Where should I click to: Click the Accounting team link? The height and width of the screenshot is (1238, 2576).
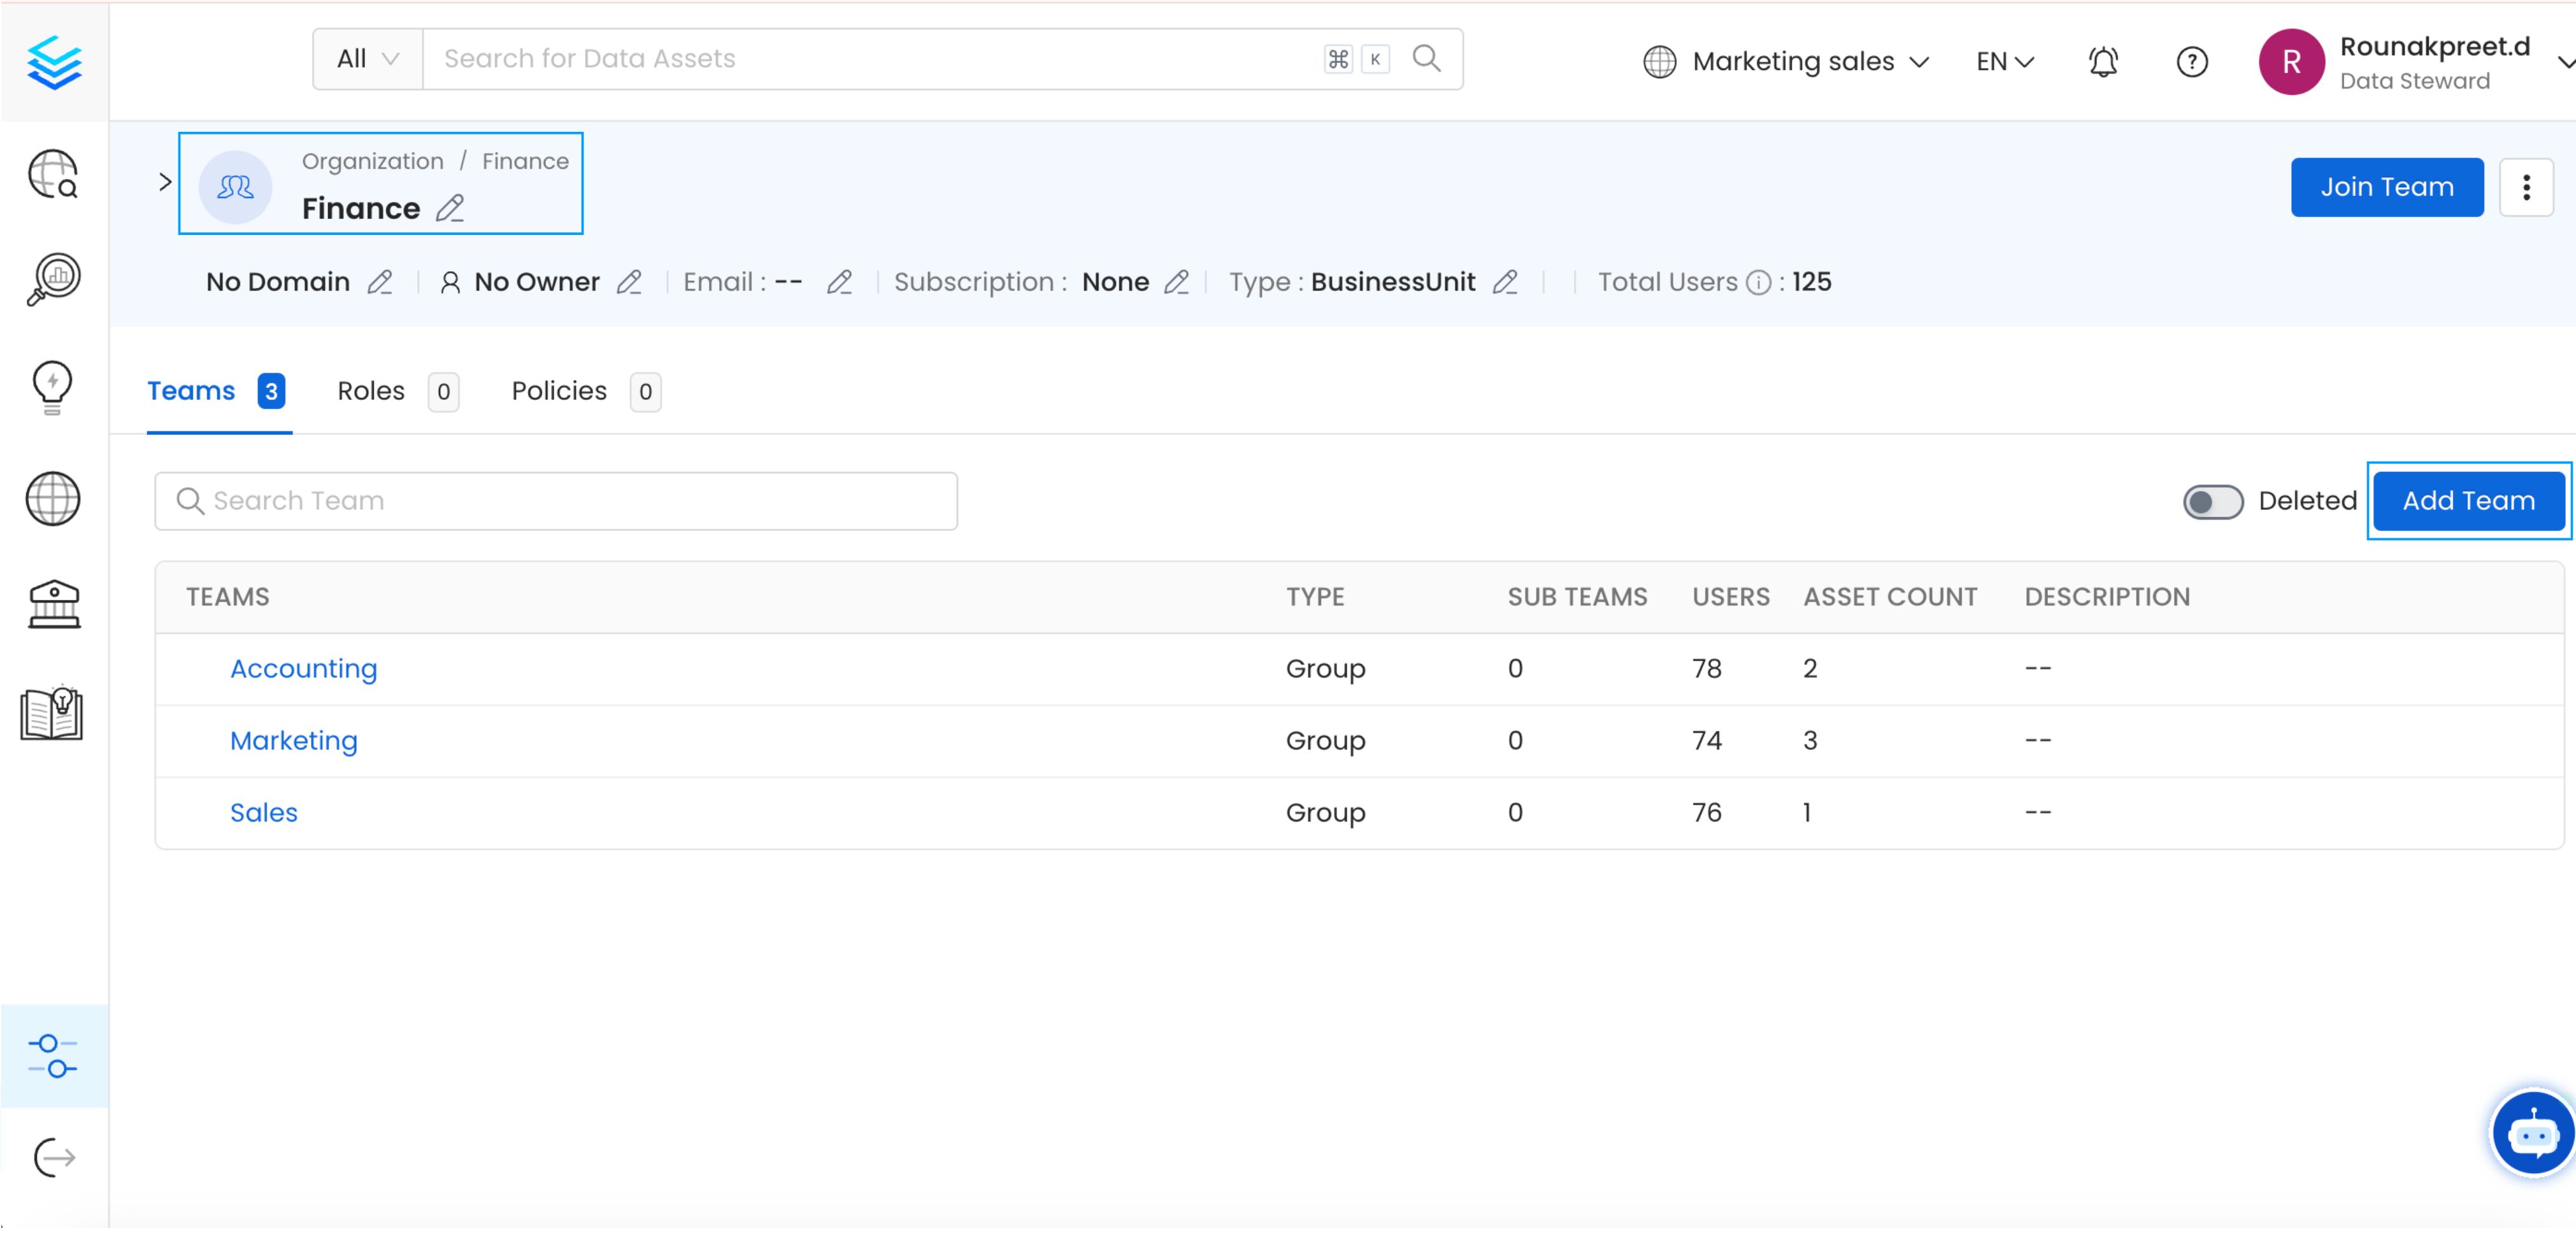tap(303, 668)
